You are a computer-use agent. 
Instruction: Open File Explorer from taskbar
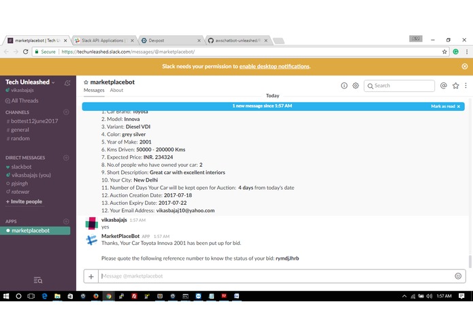(57, 296)
